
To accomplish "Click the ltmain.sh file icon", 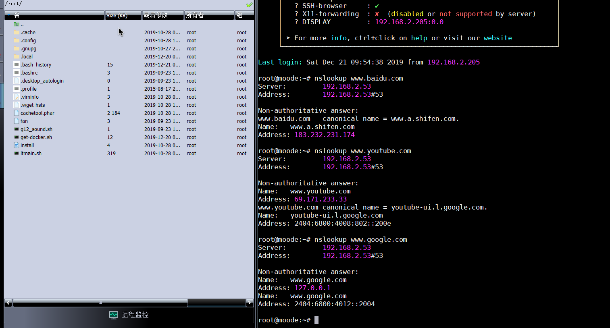I will tap(16, 153).
